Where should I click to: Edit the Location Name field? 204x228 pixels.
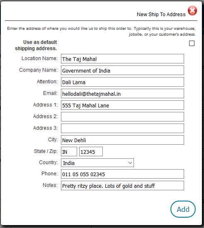122,59
